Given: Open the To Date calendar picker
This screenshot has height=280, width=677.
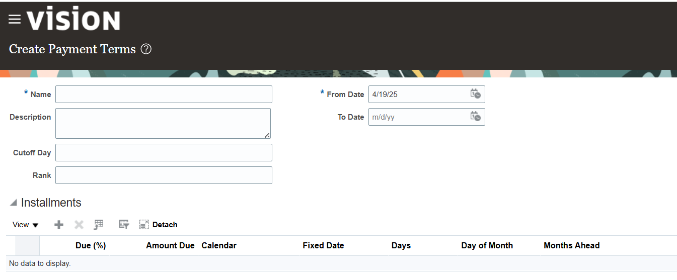Looking at the screenshot, I should coord(475,117).
